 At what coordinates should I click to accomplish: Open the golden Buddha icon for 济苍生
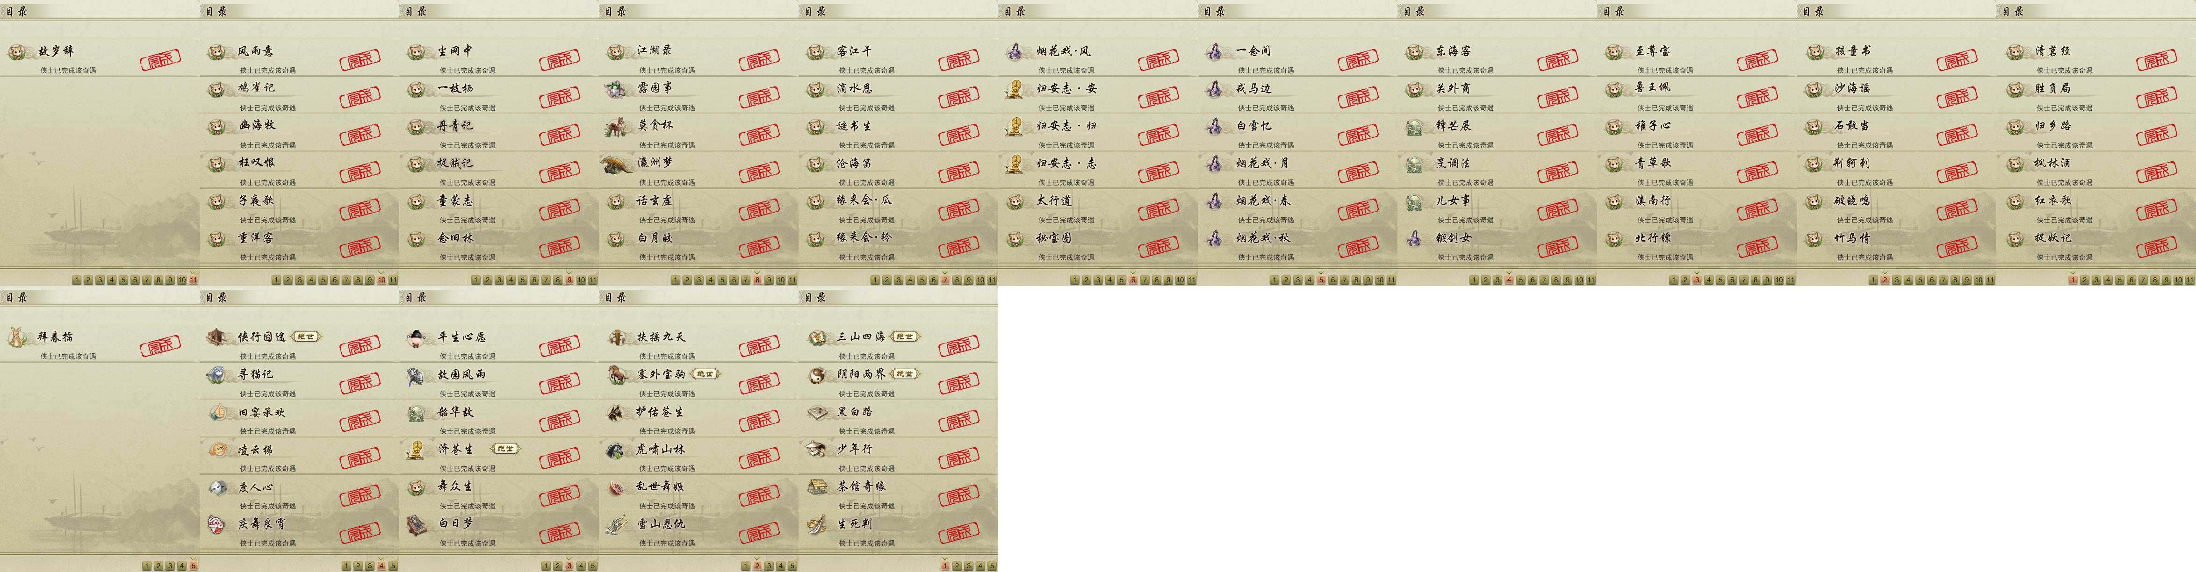coord(416,449)
